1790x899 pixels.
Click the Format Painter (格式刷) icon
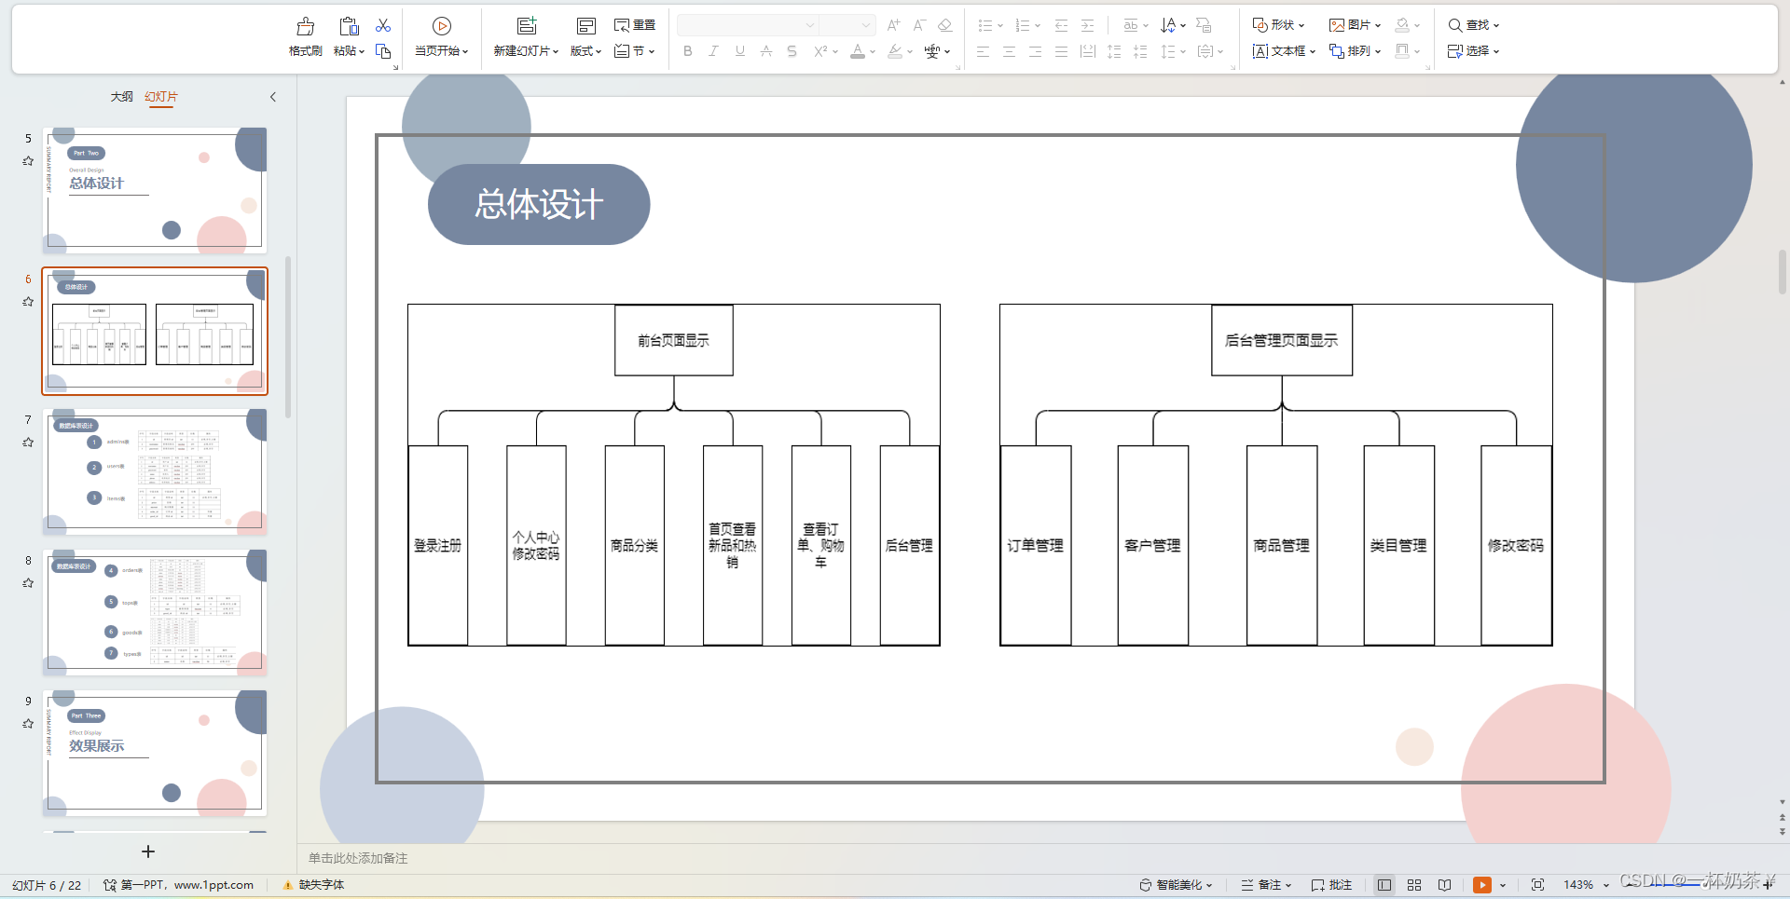(x=305, y=26)
